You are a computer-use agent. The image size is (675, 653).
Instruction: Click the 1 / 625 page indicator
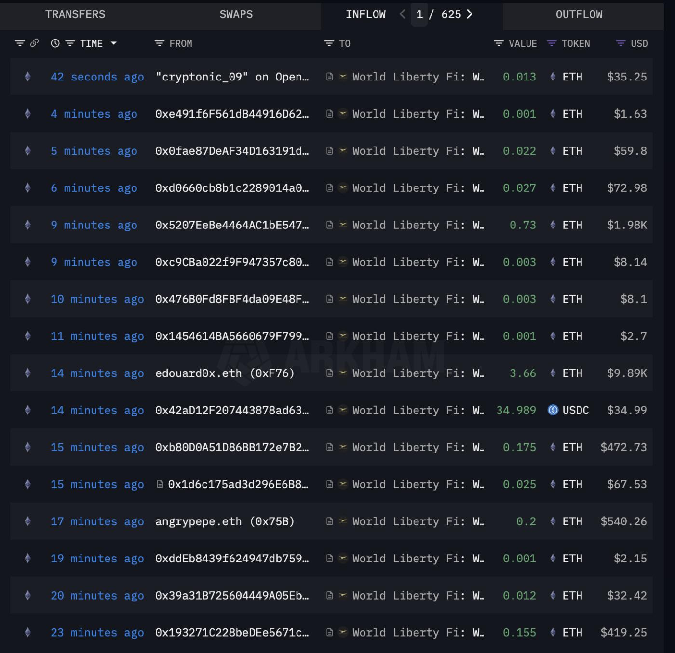click(435, 14)
